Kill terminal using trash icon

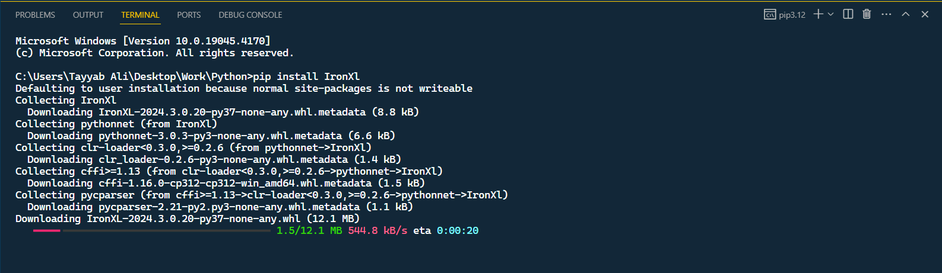[867, 14]
